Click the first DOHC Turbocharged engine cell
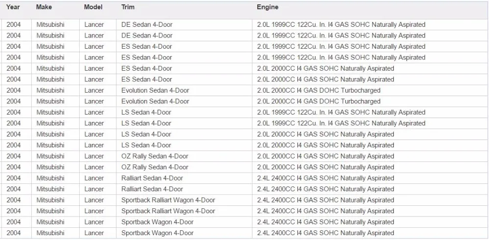 tap(370, 90)
